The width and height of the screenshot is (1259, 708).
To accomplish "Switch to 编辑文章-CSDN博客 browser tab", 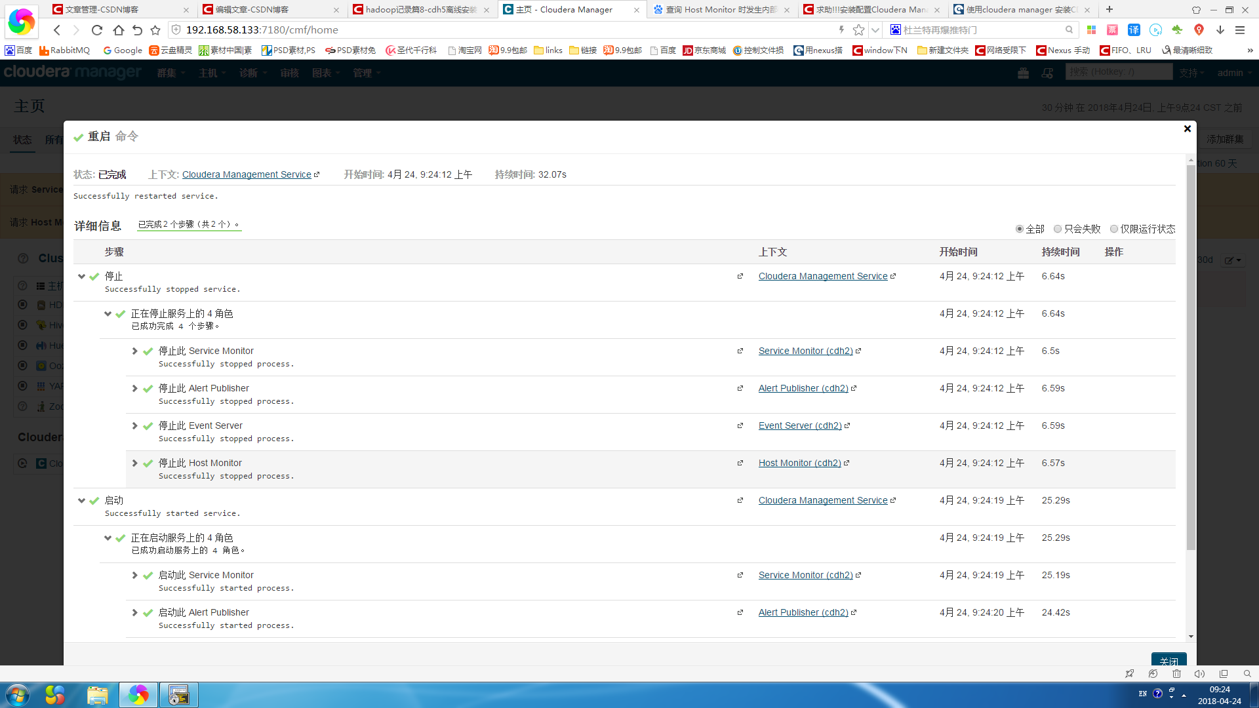I will (x=271, y=10).
